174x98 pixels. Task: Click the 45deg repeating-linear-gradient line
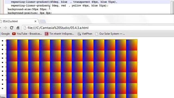click(64, 2)
